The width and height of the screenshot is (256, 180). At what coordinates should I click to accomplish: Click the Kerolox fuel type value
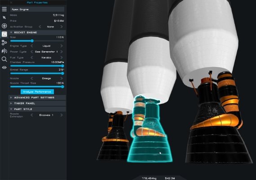(46, 58)
